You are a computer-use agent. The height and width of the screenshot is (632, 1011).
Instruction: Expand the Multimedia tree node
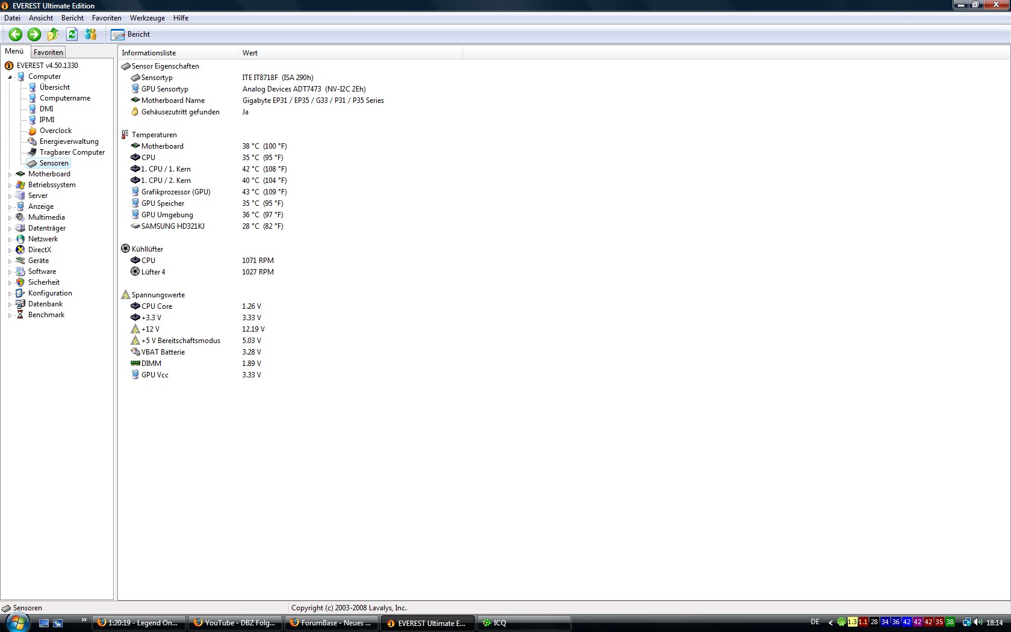pyautogui.click(x=10, y=218)
